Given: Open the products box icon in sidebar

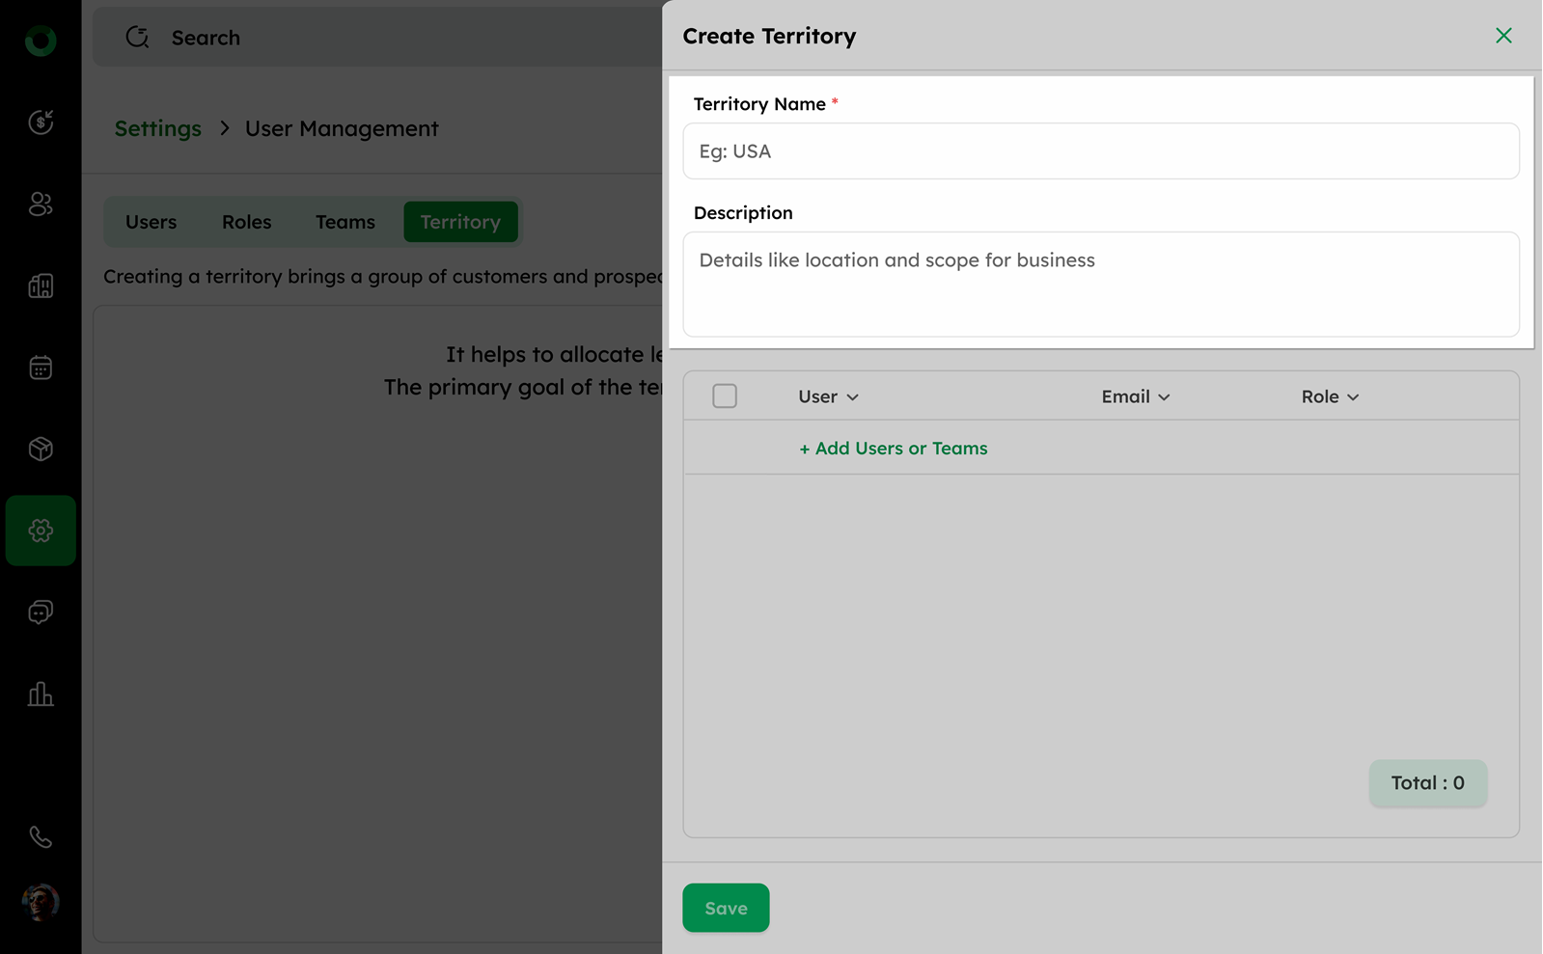Looking at the screenshot, I should pyautogui.click(x=41, y=449).
